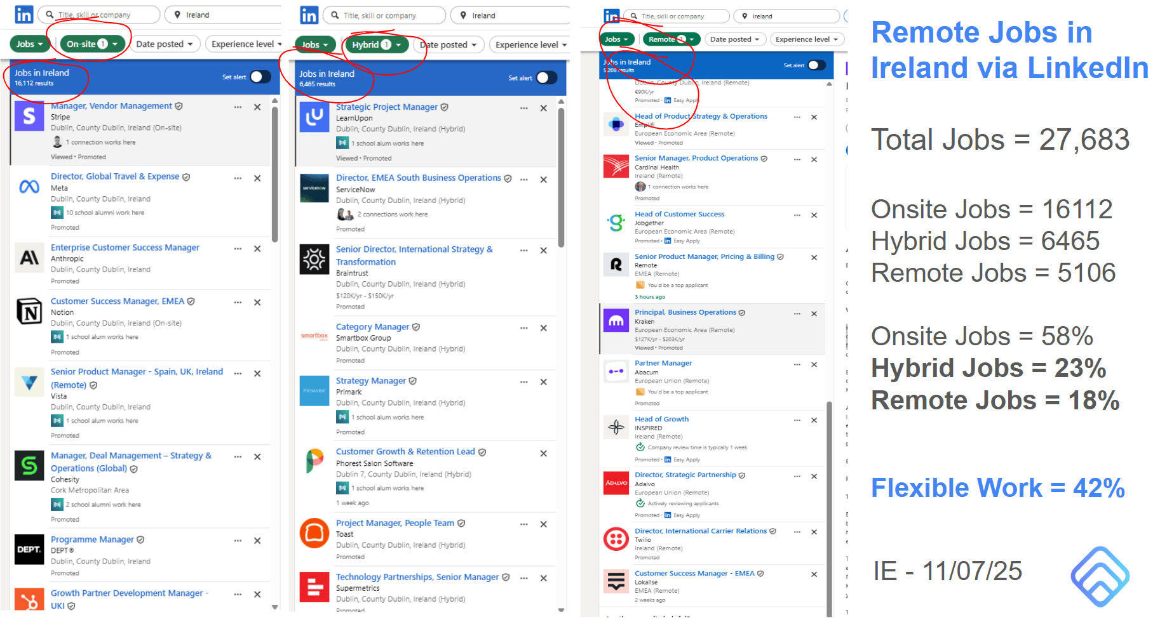Open the Meta company logo
Screen dimensions: 1167x634
tap(29, 187)
